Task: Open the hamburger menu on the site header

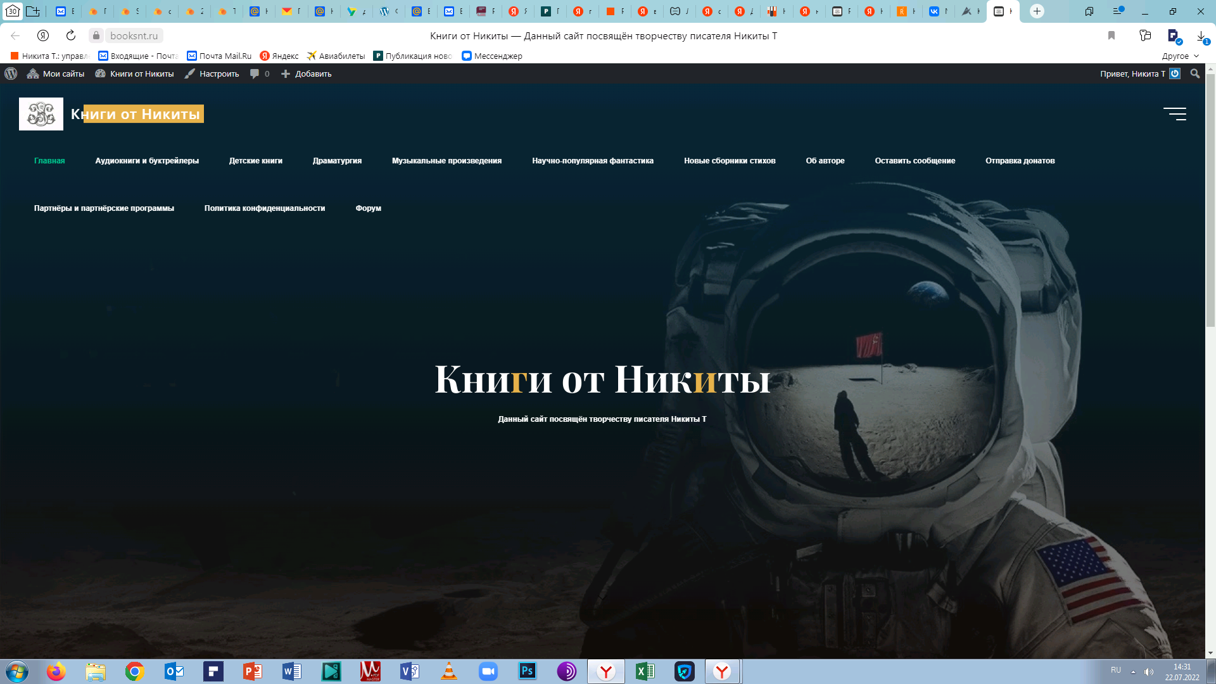Action: pos(1174,114)
